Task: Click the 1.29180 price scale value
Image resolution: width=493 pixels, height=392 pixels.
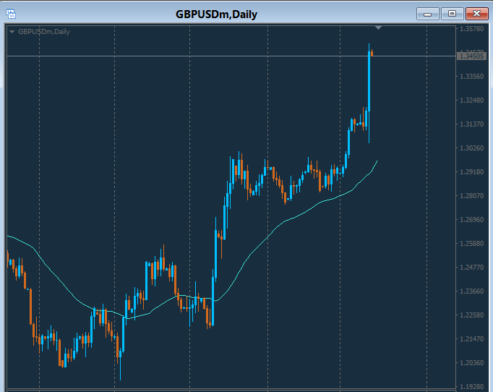Action: pyautogui.click(x=471, y=172)
